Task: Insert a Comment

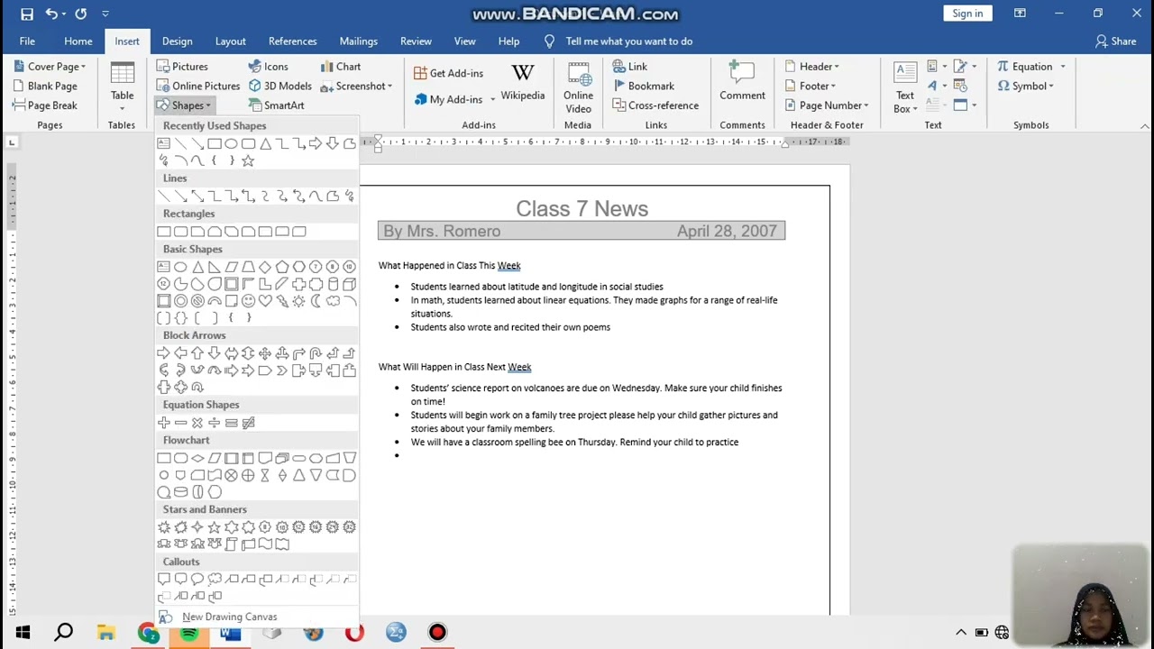Action: [742, 81]
